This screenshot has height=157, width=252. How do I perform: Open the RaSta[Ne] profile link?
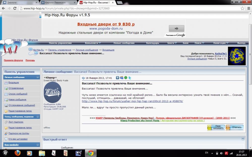click(x=221, y=54)
